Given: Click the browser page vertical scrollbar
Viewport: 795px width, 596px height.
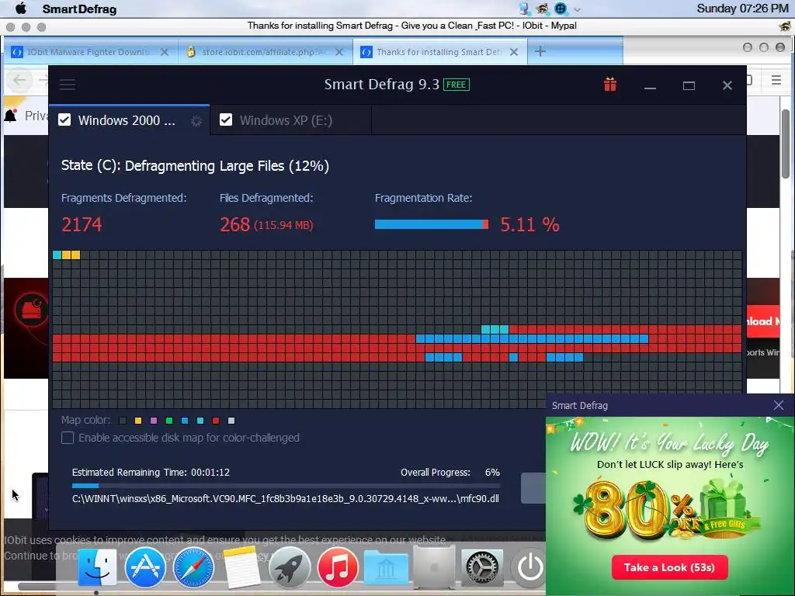Looking at the screenshot, I should [786, 144].
